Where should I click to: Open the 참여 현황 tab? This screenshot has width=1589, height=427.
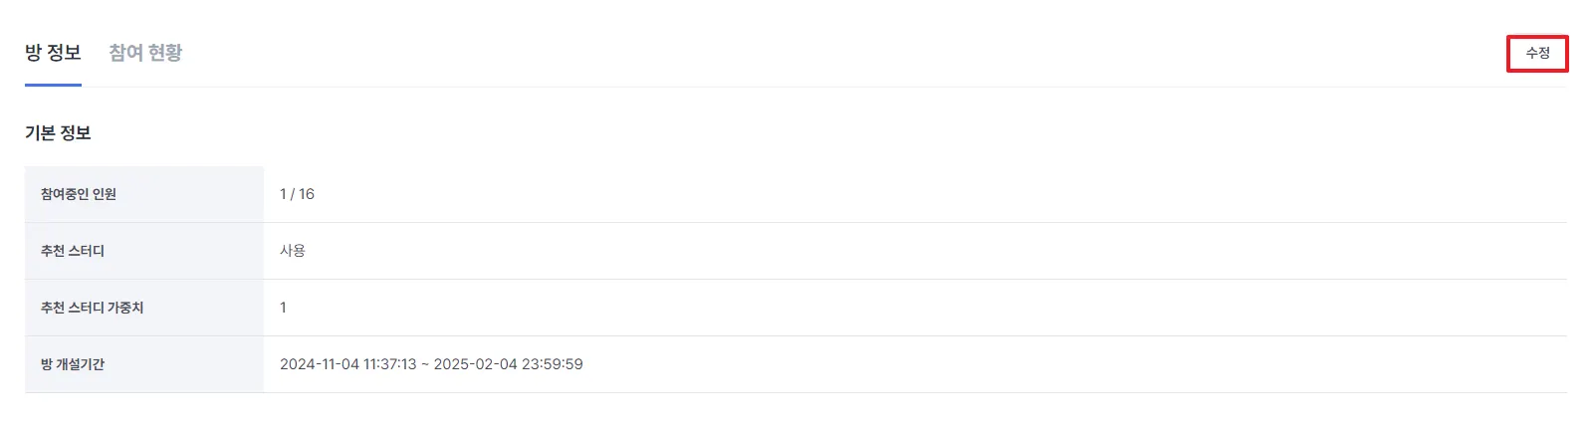point(145,53)
